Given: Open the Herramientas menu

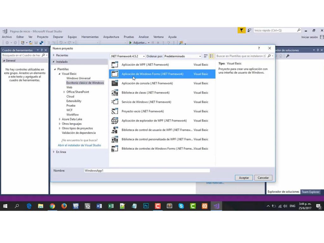Looking at the screenshot, I should pos(90,37).
